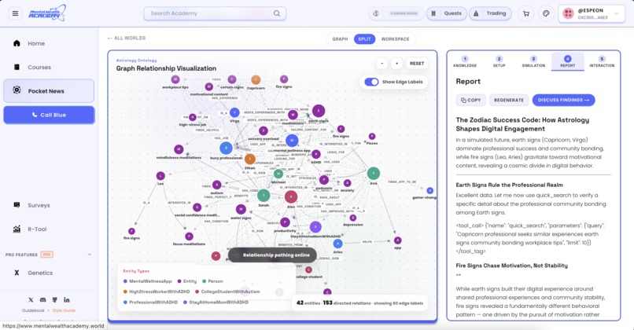Open the shopping cart
The image size is (634, 330).
[526, 13]
